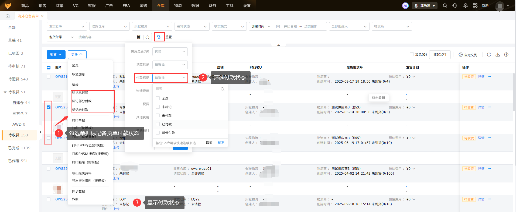Click the home icon tab
Viewport: 516px width, 212px height.
8,16
